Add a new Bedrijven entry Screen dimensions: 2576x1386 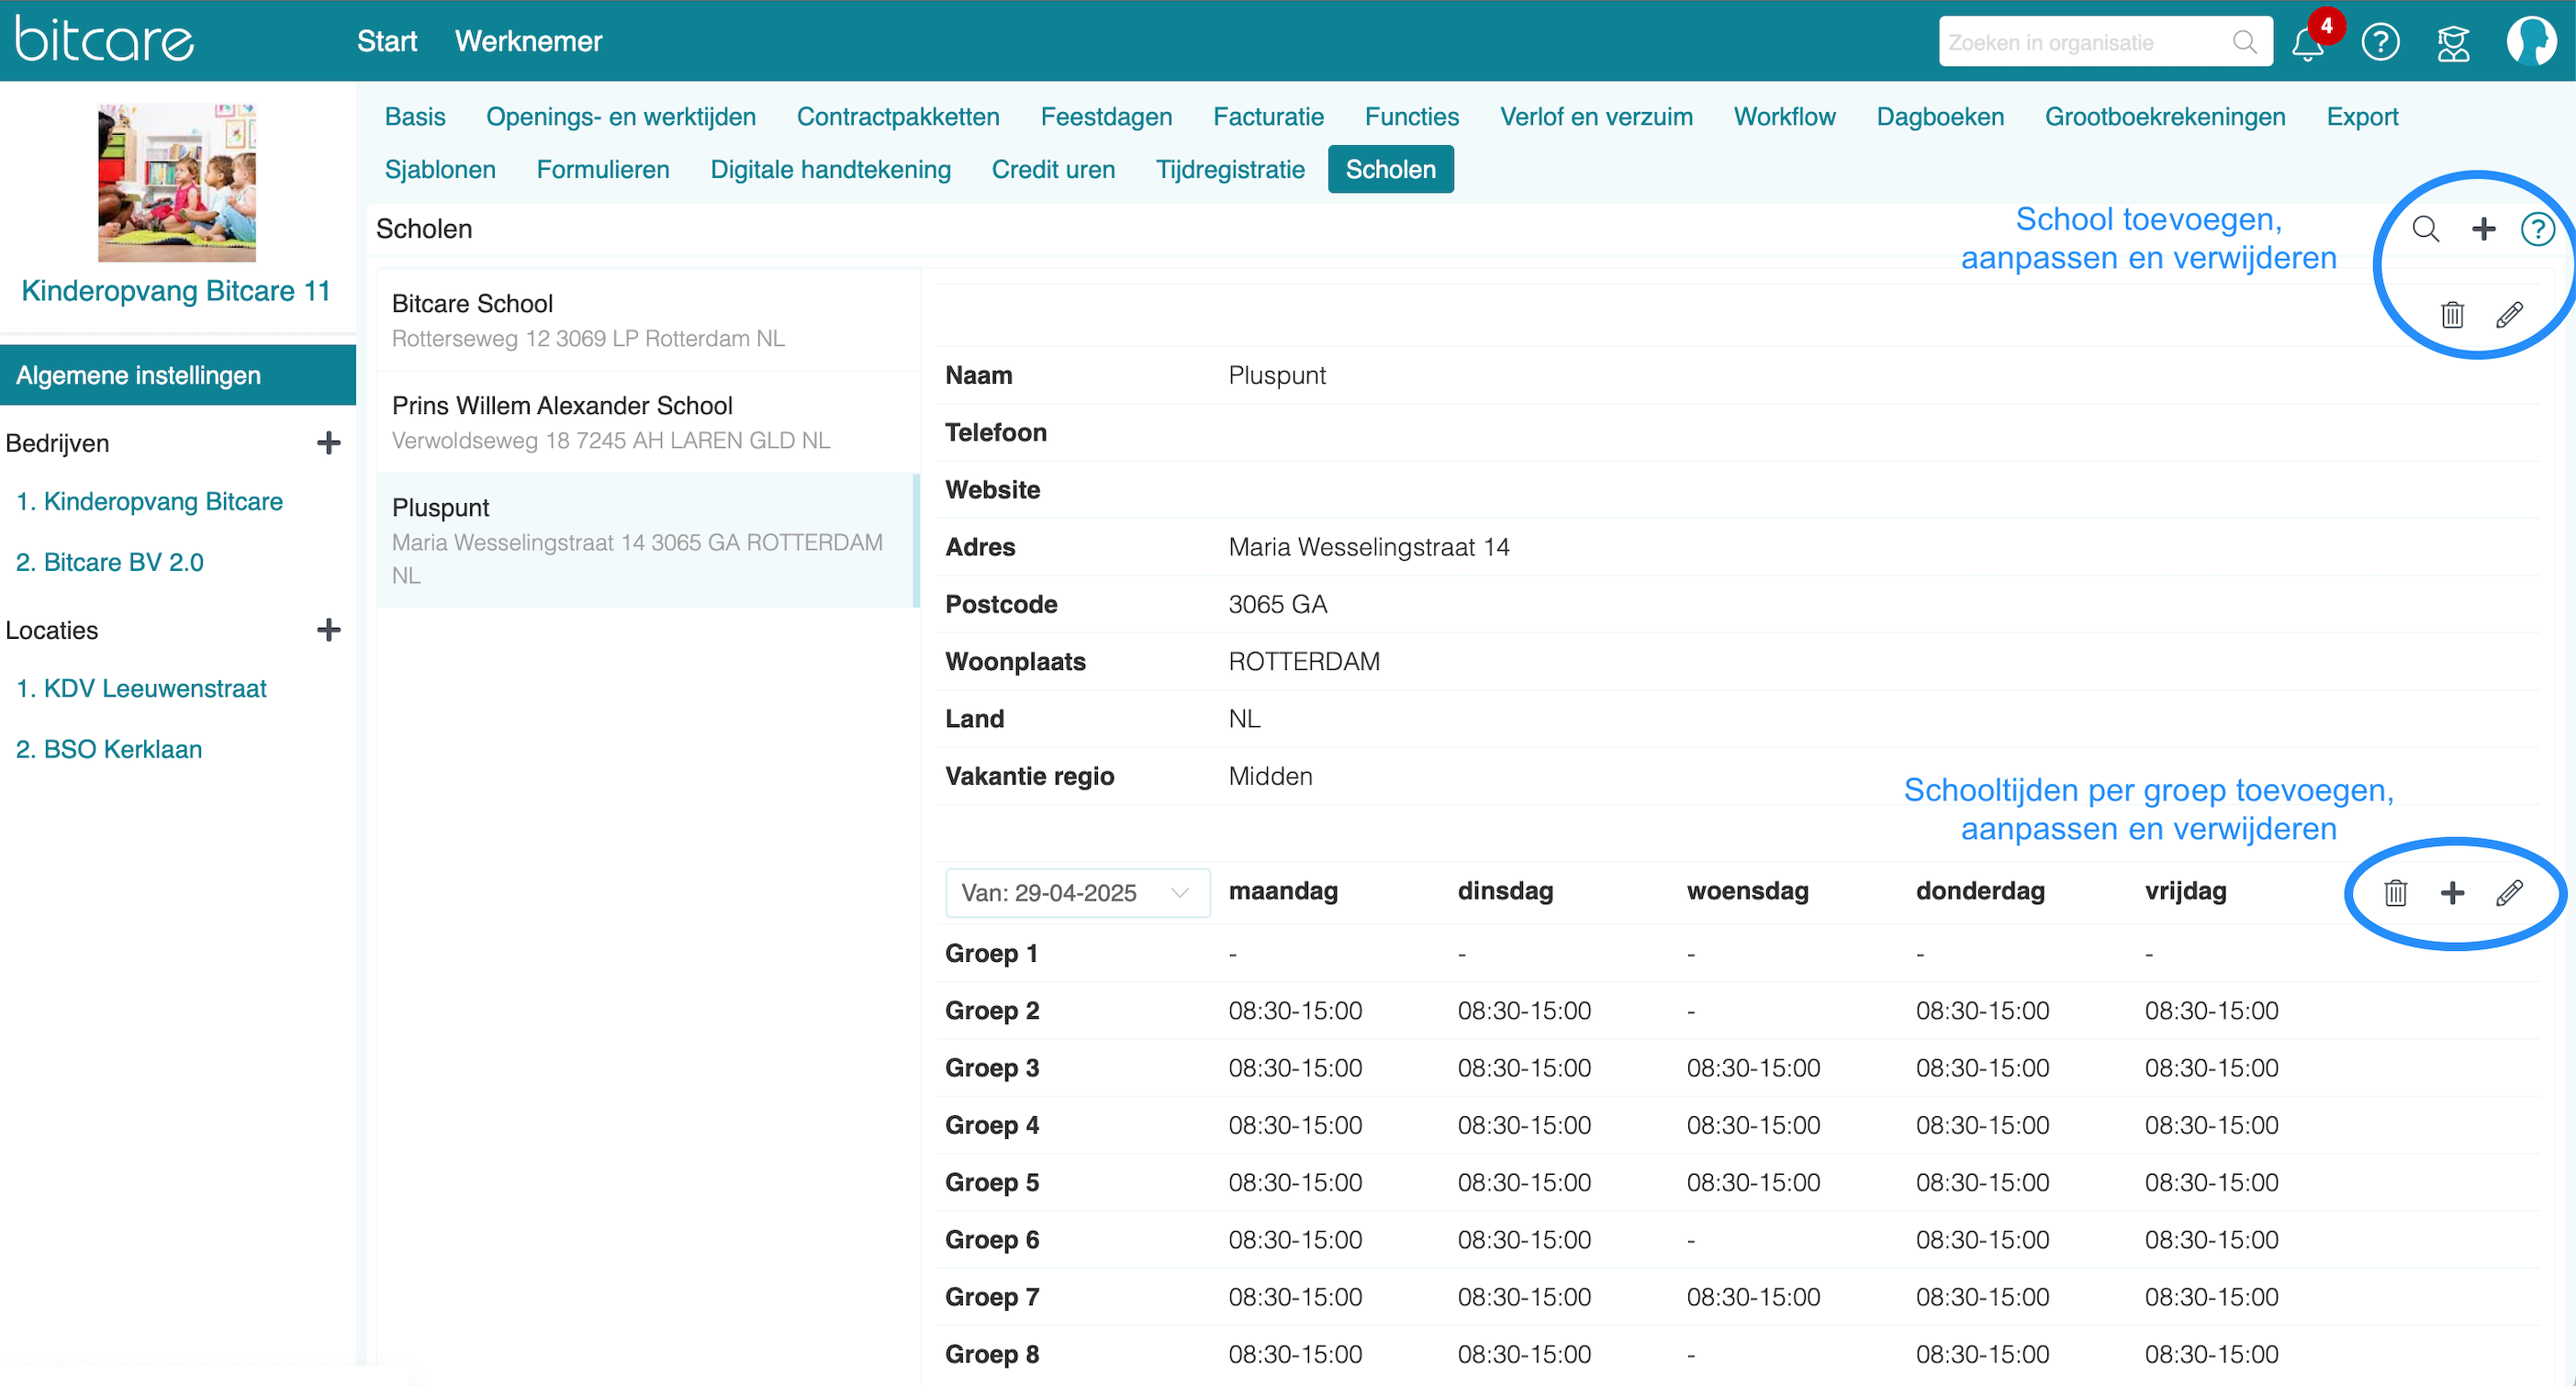[x=329, y=443]
